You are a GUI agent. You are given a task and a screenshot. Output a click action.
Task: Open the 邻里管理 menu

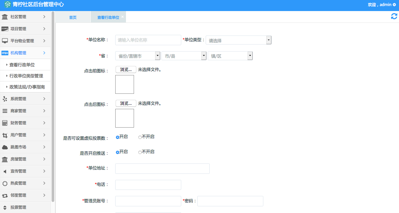(25, 196)
